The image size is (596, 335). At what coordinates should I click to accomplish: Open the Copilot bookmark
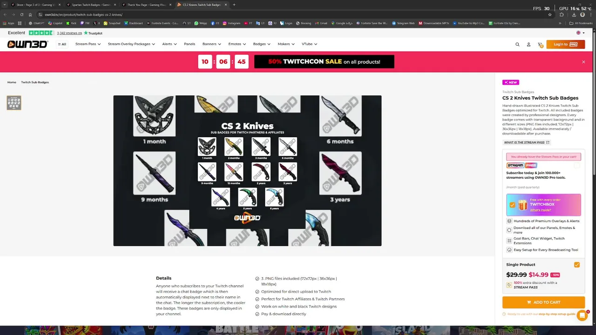click(x=55, y=23)
